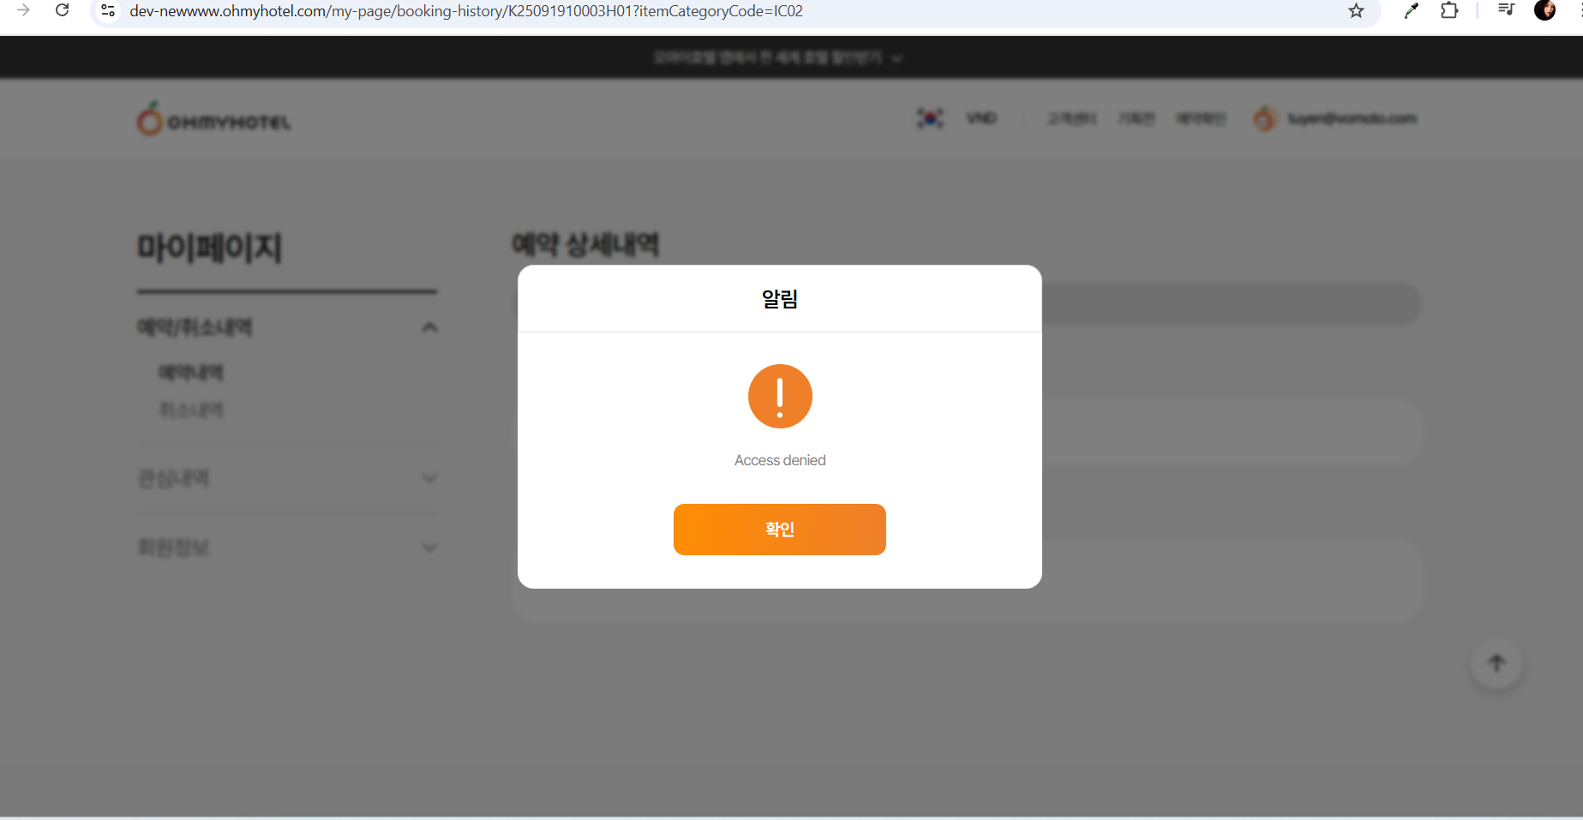Click the 알림 dialog title
Screen dimensions: 1583x820
[x=780, y=299]
